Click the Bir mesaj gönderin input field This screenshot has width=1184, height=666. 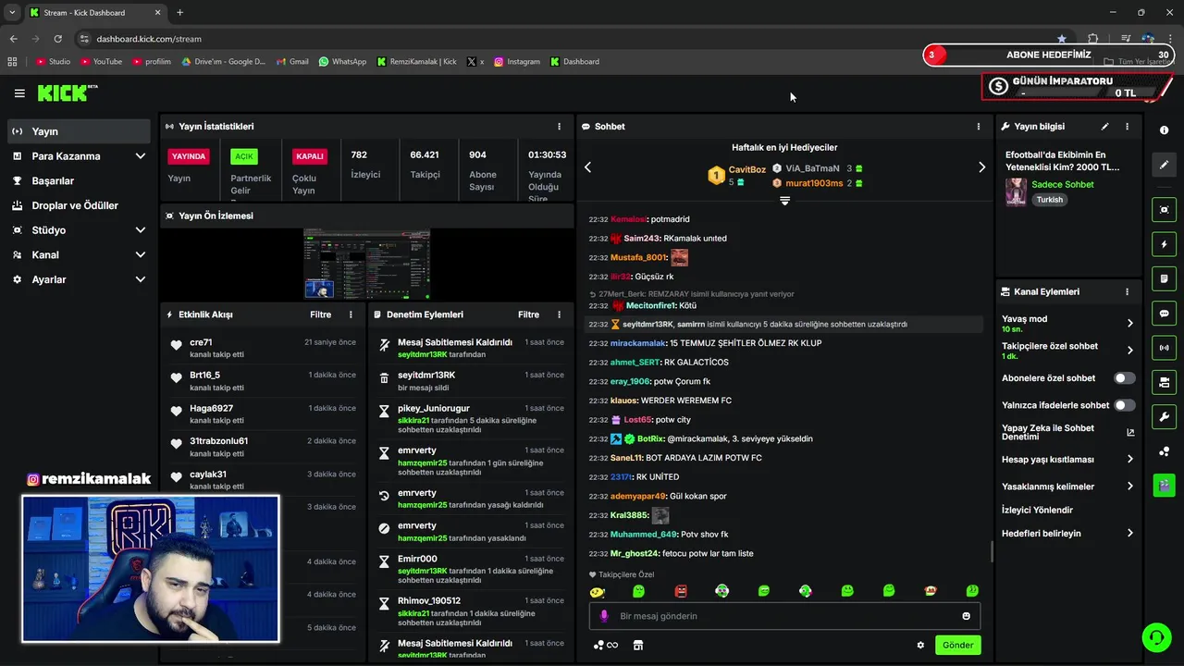(784, 616)
